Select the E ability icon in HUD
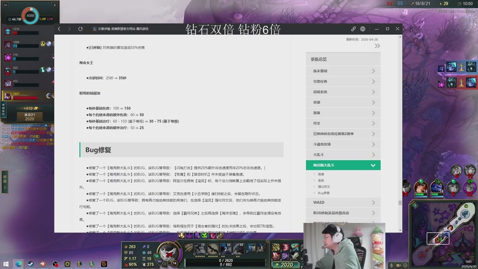Image resolution: width=478 pixels, height=269 pixels. pos(226,249)
